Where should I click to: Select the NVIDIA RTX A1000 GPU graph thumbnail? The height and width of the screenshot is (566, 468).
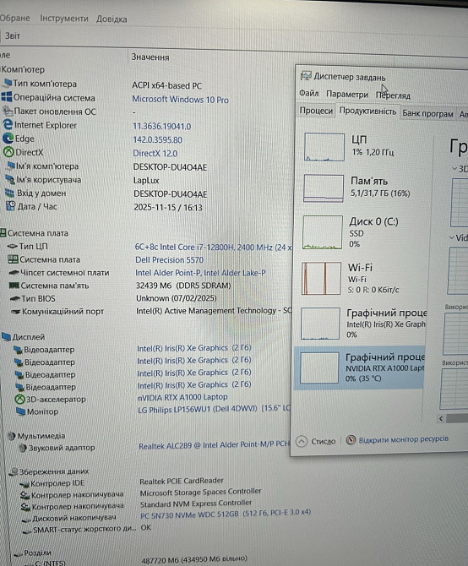click(x=319, y=367)
